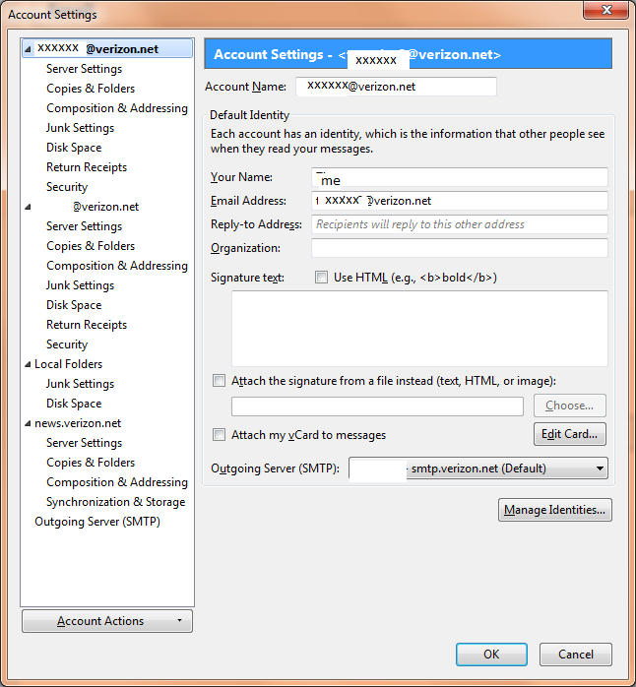
Task: Select the xxxxxx@verizon.net account in tree
Action: point(107,48)
